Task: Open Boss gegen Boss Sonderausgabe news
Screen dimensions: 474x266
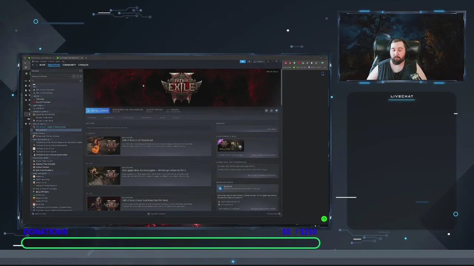Action: coord(154,170)
